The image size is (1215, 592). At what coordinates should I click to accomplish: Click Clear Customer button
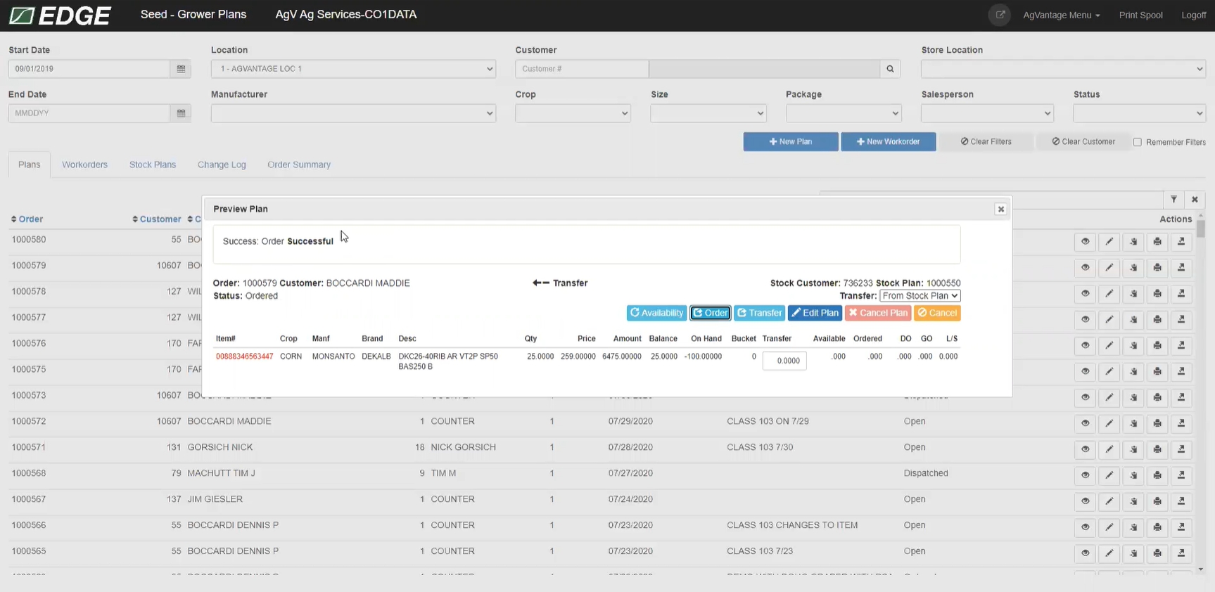(1083, 142)
